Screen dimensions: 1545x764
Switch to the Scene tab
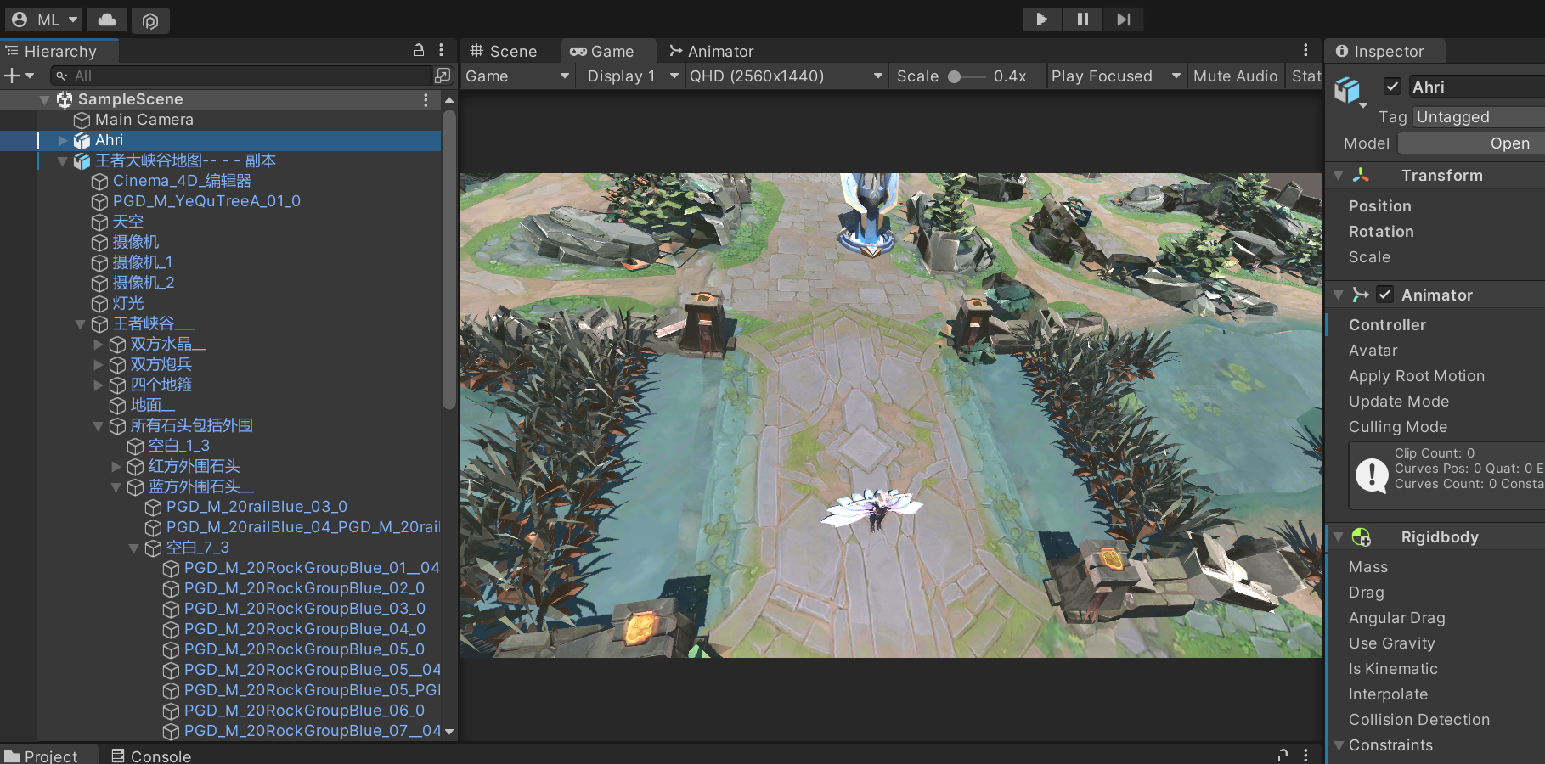tap(504, 51)
